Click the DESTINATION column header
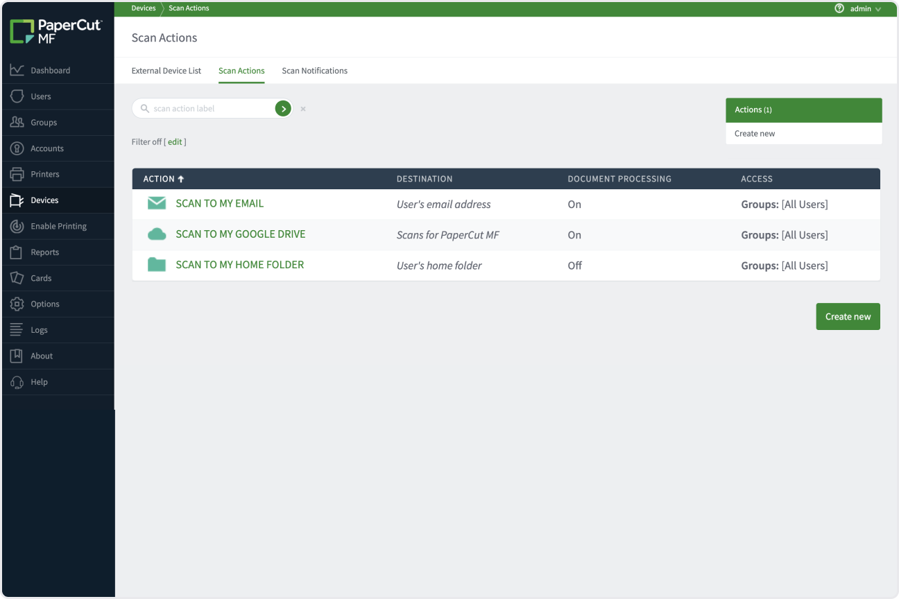Screen dimensions: 899x599 point(425,179)
